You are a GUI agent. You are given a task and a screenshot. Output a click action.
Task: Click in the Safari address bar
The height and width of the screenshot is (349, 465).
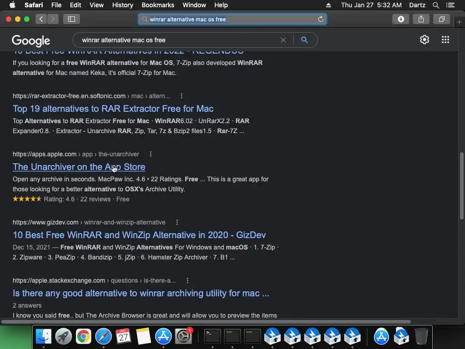click(x=232, y=19)
